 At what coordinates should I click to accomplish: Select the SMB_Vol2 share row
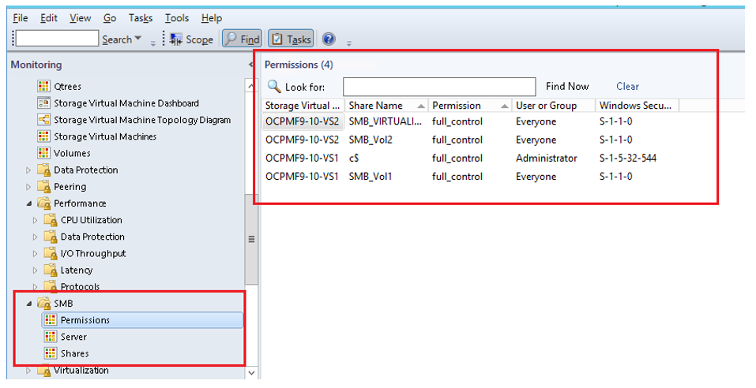coord(471,140)
